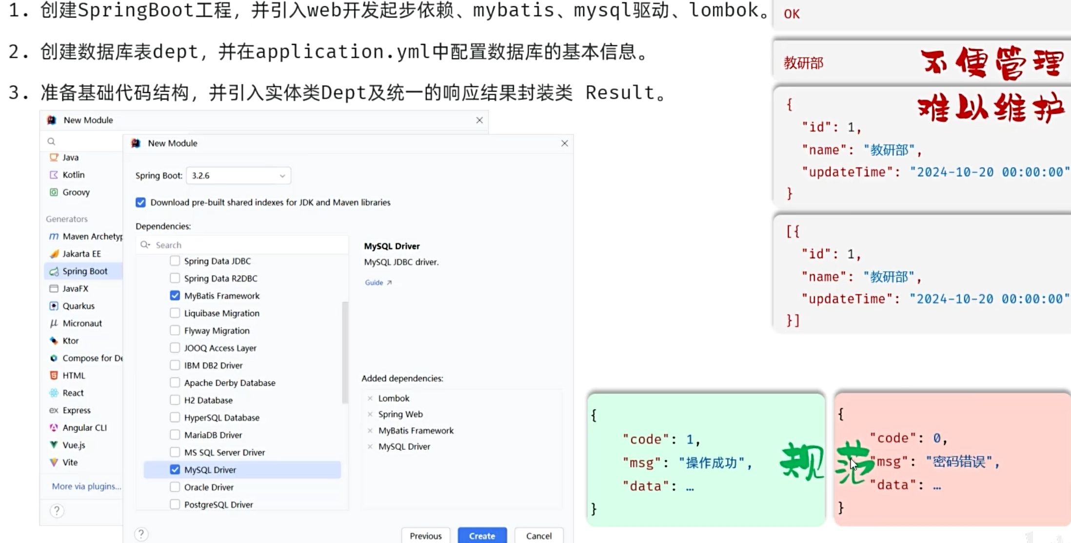Viewport: 1071px width, 543px height.
Task: Check the Spring Data R2DBC dependency
Action: (x=175, y=278)
